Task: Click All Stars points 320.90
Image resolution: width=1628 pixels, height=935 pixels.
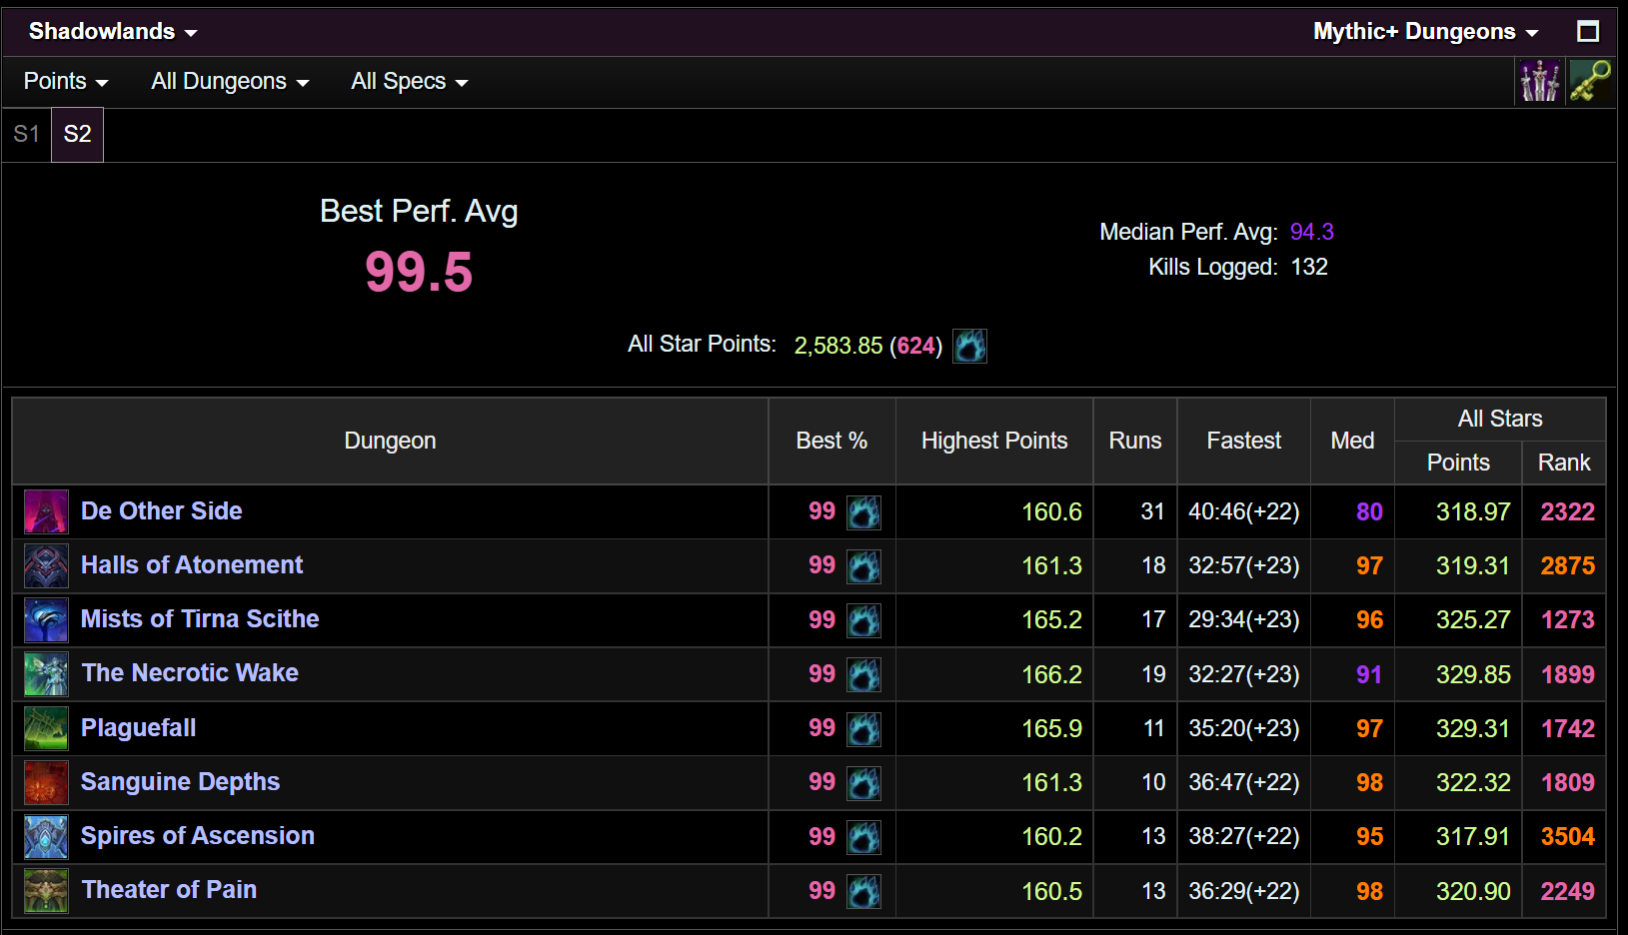Action: [1473, 891]
